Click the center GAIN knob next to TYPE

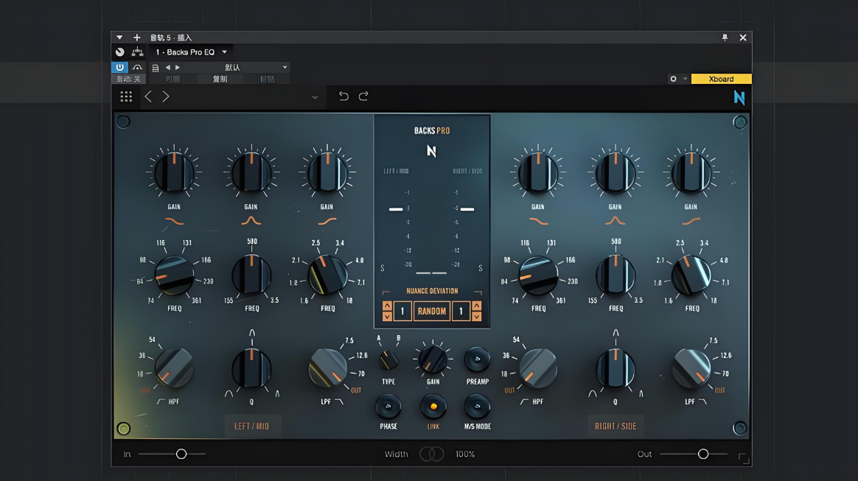pos(433,359)
